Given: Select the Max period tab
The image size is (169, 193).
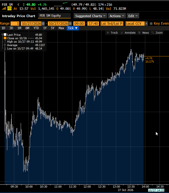Looking at the screenshot, I should point(61,28).
